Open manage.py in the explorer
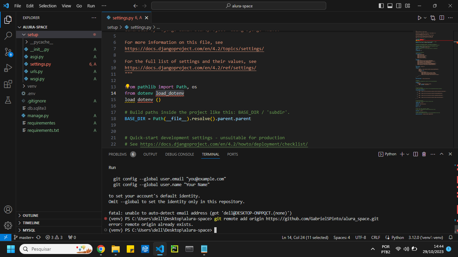This screenshot has height=257, width=458. (59, 115)
